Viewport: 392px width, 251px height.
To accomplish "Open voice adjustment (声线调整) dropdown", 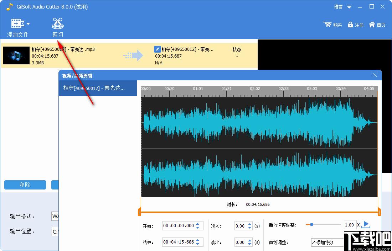I will point(327,242).
